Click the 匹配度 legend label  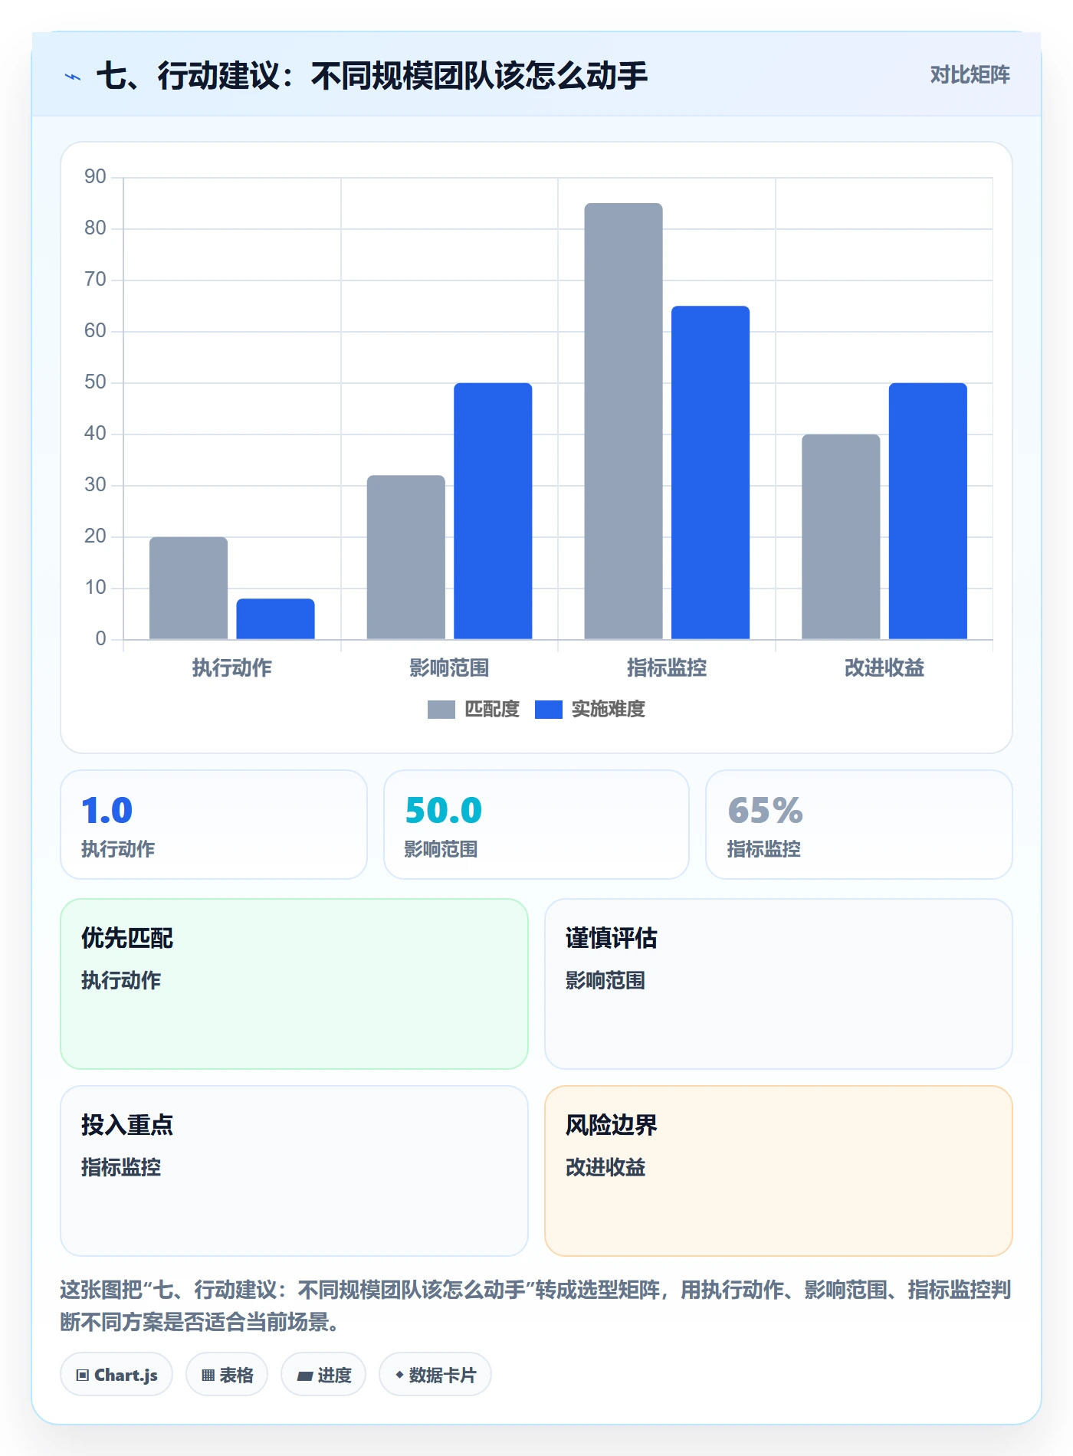coord(492,710)
